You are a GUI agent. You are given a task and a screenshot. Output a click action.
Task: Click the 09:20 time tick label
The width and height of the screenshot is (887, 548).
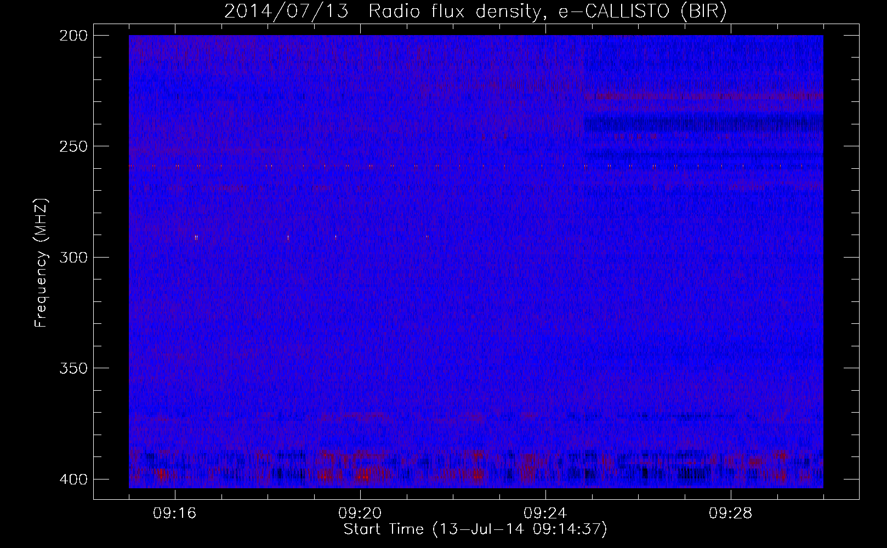[360, 513]
